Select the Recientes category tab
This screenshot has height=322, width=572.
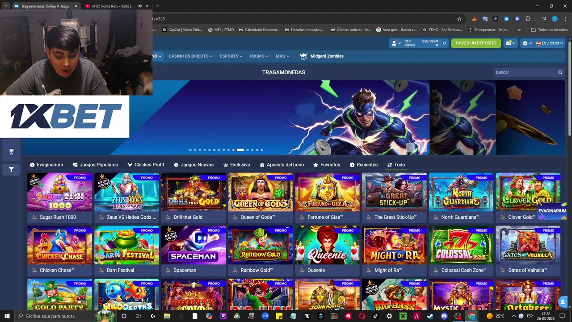coord(364,165)
